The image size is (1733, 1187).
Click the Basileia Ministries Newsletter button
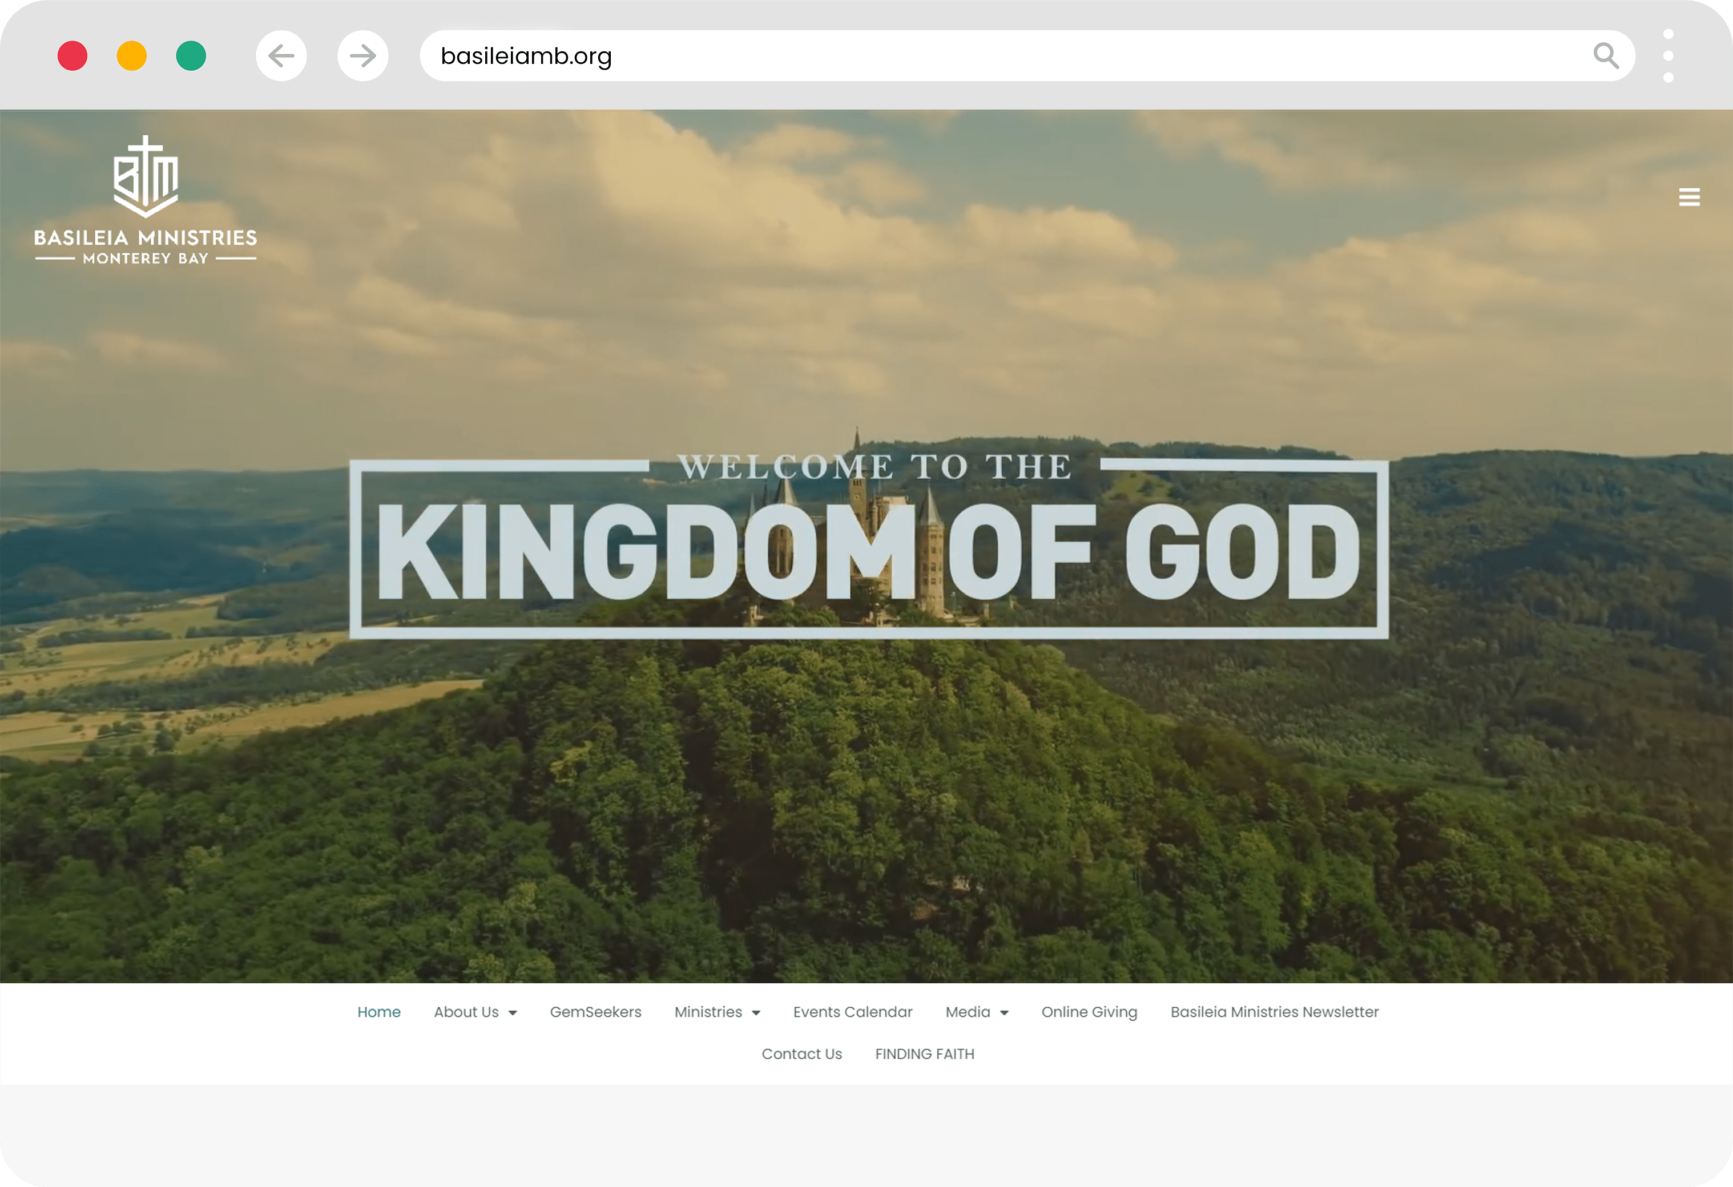coord(1273,1012)
